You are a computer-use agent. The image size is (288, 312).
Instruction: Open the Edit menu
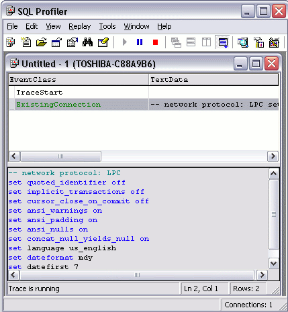pyautogui.click(x=32, y=26)
